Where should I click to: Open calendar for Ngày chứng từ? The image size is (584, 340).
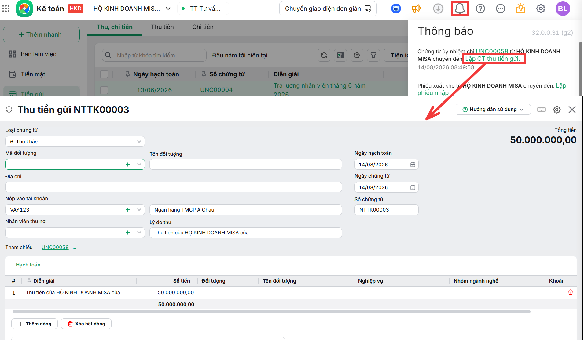(413, 187)
